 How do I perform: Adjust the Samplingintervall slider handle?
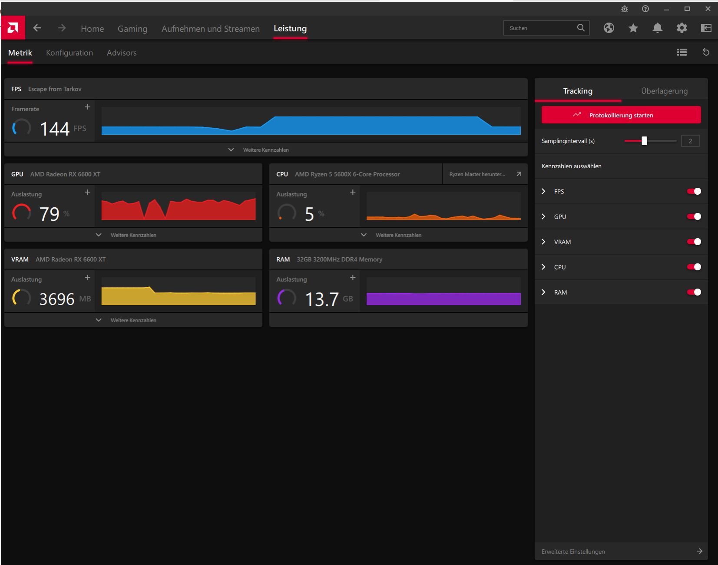644,141
